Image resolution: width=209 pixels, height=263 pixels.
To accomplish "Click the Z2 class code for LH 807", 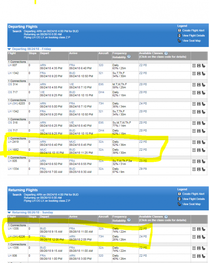I will coord(140,65).
